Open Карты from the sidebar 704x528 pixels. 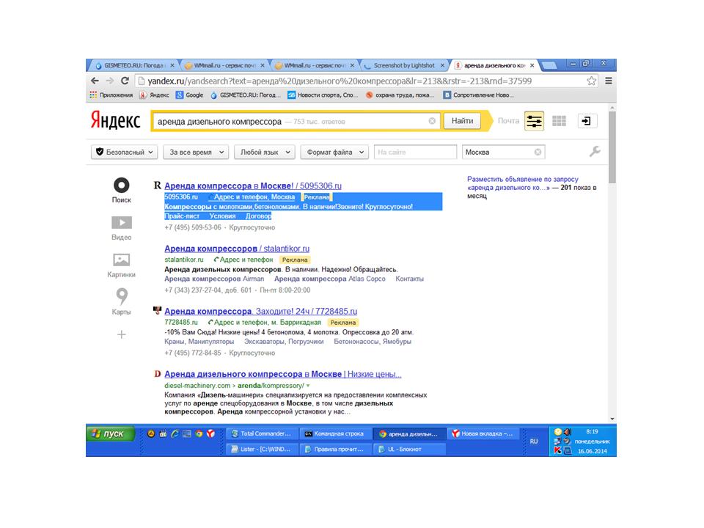coord(121,301)
